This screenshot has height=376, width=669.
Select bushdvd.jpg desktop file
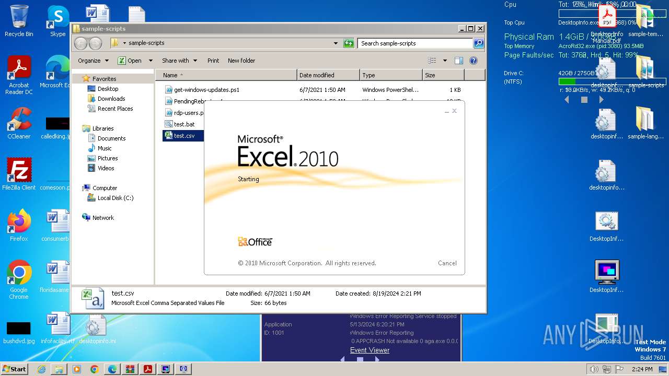tap(19, 333)
